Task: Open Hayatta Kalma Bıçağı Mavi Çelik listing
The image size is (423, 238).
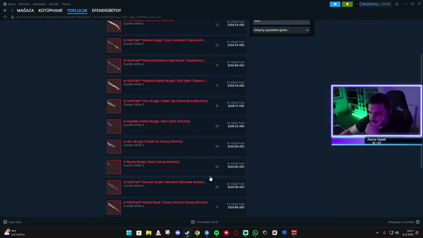Action: [176, 126]
